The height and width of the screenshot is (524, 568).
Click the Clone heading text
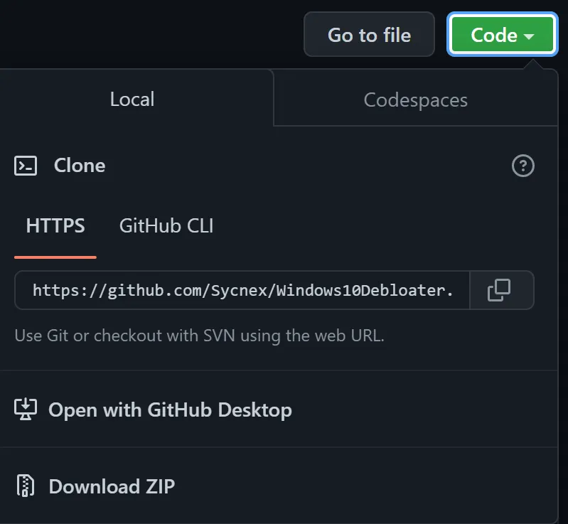click(x=80, y=166)
